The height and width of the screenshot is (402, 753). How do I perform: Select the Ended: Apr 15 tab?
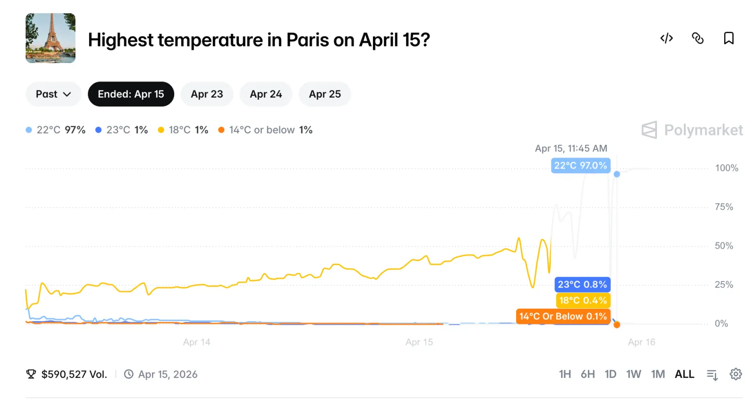point(131,94)
